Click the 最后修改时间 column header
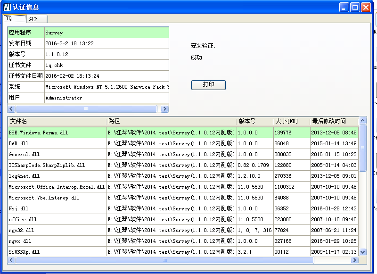The height and width of the screenshot is (274, 377). tap(329, 121)
